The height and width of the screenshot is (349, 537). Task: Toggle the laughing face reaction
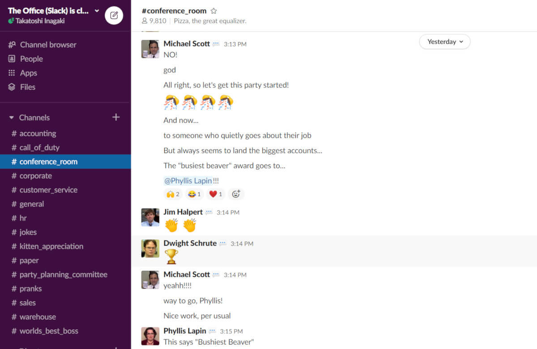click(x=194, y=194)
